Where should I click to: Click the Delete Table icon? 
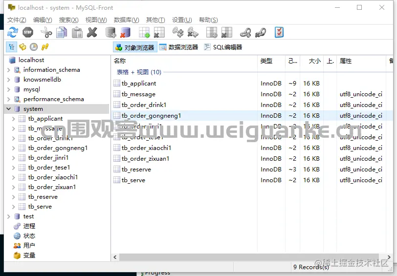coord(159,32)
